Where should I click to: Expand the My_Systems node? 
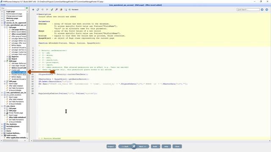pyautogui.click(x=2, y=124)
